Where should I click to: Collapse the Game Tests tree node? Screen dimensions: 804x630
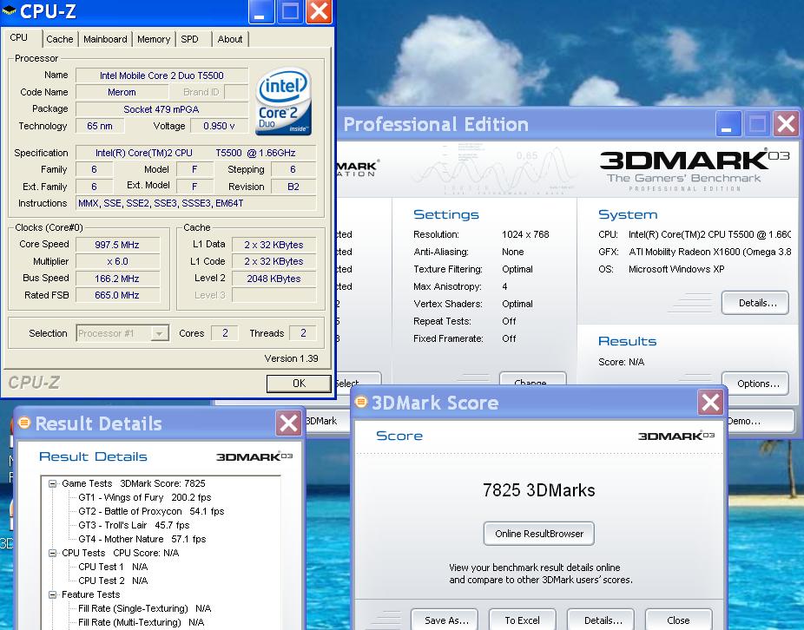click(52, 483)
